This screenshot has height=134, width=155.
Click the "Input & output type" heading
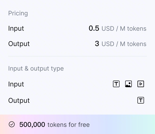tap(36, 69)
